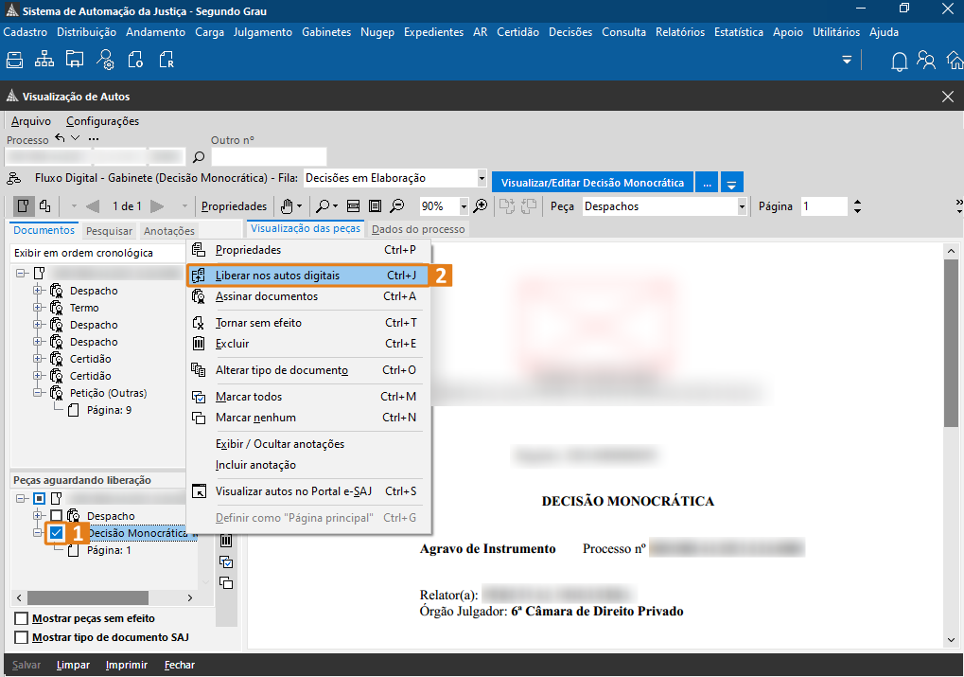Click the hierarchy chart icon in top toolbar

(44, 61)
